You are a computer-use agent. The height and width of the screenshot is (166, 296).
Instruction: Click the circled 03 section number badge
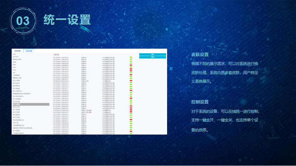point(23,21)
